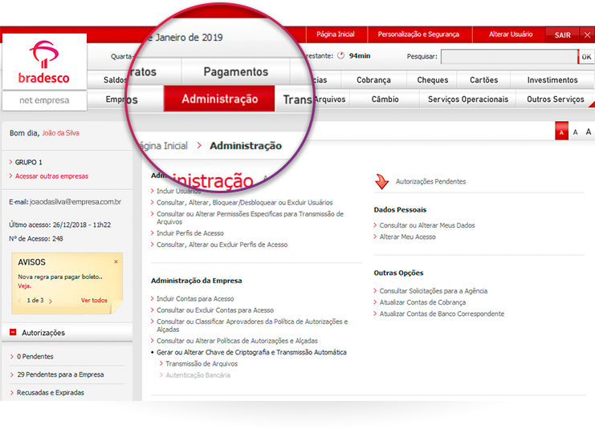Open 29 Pendentes para a Empresa

(60, 374)
